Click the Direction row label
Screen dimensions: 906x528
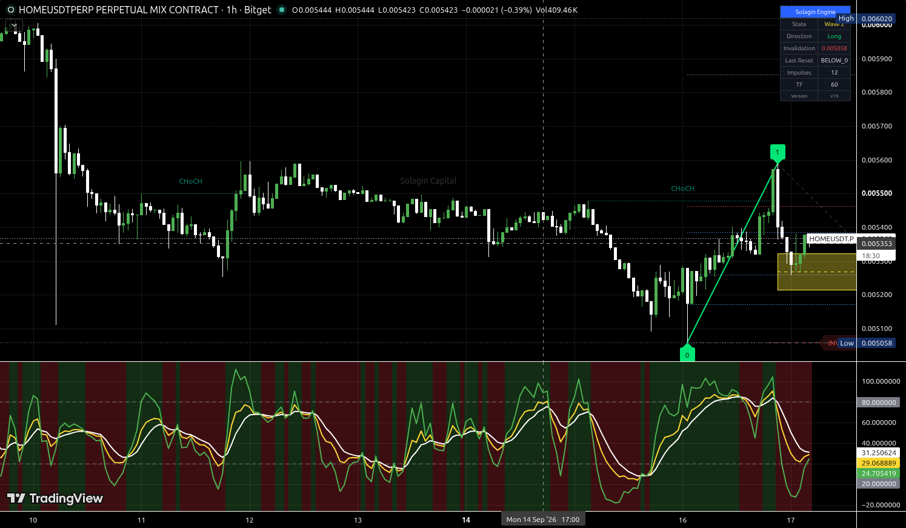pos(799,36)
